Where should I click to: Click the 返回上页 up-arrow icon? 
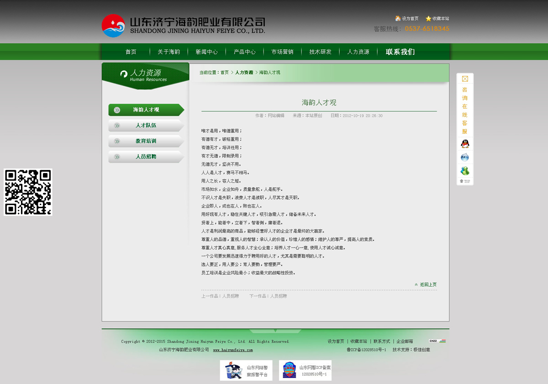[416, 284]
